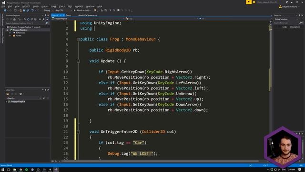This screenshot has height=172, width=305.
Task: Open the DEBUG menu
Action: tap(44, 6)
